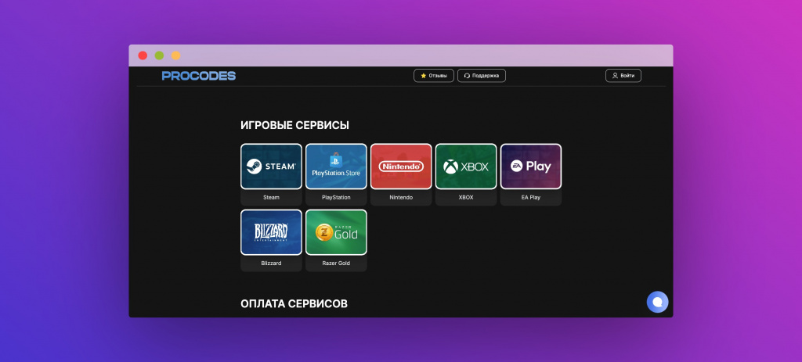Open the blue chat bubble widget
The height and width of the screenshot is (362, 802).
point(657,302)
